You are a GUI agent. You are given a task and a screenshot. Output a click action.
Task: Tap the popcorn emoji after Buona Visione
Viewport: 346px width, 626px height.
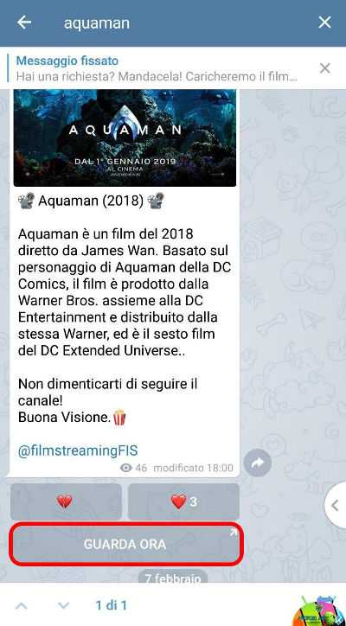tap(119, 418)
